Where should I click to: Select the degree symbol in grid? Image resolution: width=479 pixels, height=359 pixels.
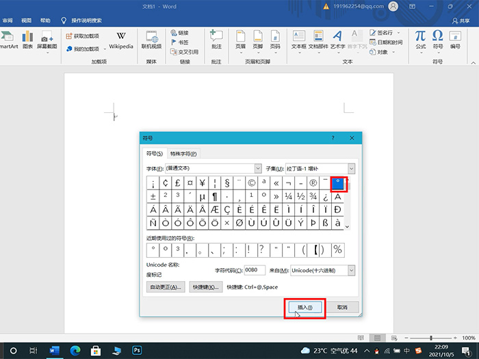point(337,183)
